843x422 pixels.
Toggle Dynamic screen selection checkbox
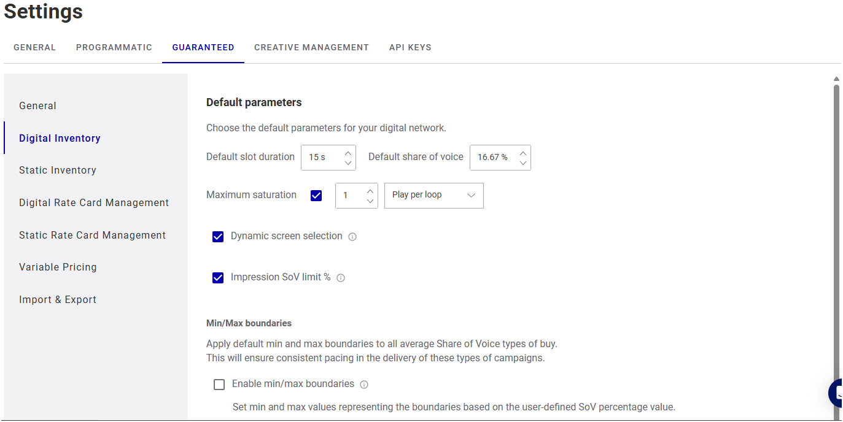tap(218, 237)
